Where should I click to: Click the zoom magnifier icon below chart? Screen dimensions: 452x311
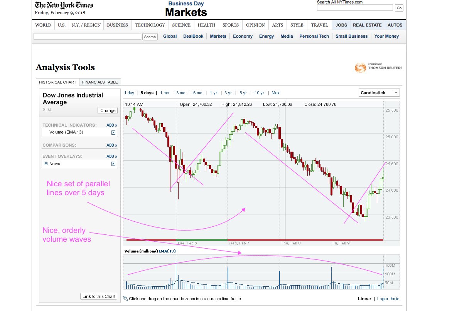pyautogui.click(x=125, y=298)
